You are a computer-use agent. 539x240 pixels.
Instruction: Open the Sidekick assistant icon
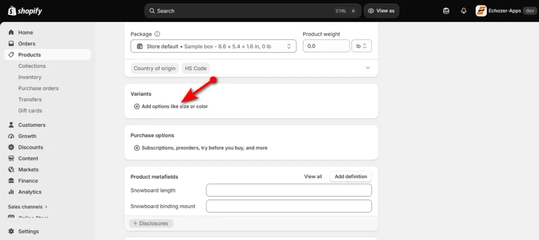coord(446,11)
